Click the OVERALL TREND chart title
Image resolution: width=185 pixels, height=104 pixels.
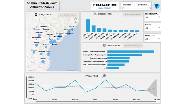92,76
